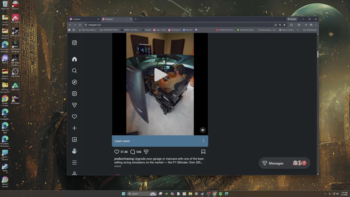
Task: Play the racing simulator video
Action: (160, 75)
